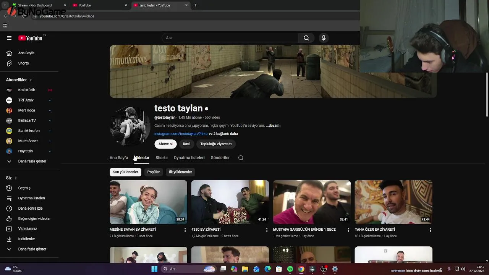Open the instagram.com/testotaylan link
489x275 pixels.
coord(181,134)
